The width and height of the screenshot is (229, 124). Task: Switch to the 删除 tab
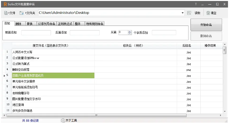pos(20,24)
